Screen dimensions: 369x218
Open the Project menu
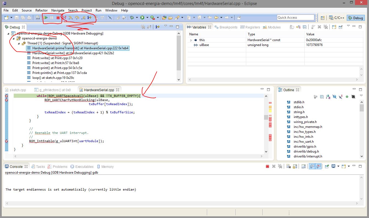point(87,10)
